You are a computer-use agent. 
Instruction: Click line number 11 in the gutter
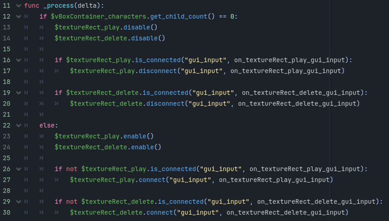click(6, 6)
